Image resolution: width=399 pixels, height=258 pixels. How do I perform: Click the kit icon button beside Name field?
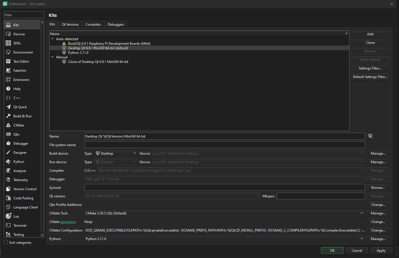click(370, 136)
